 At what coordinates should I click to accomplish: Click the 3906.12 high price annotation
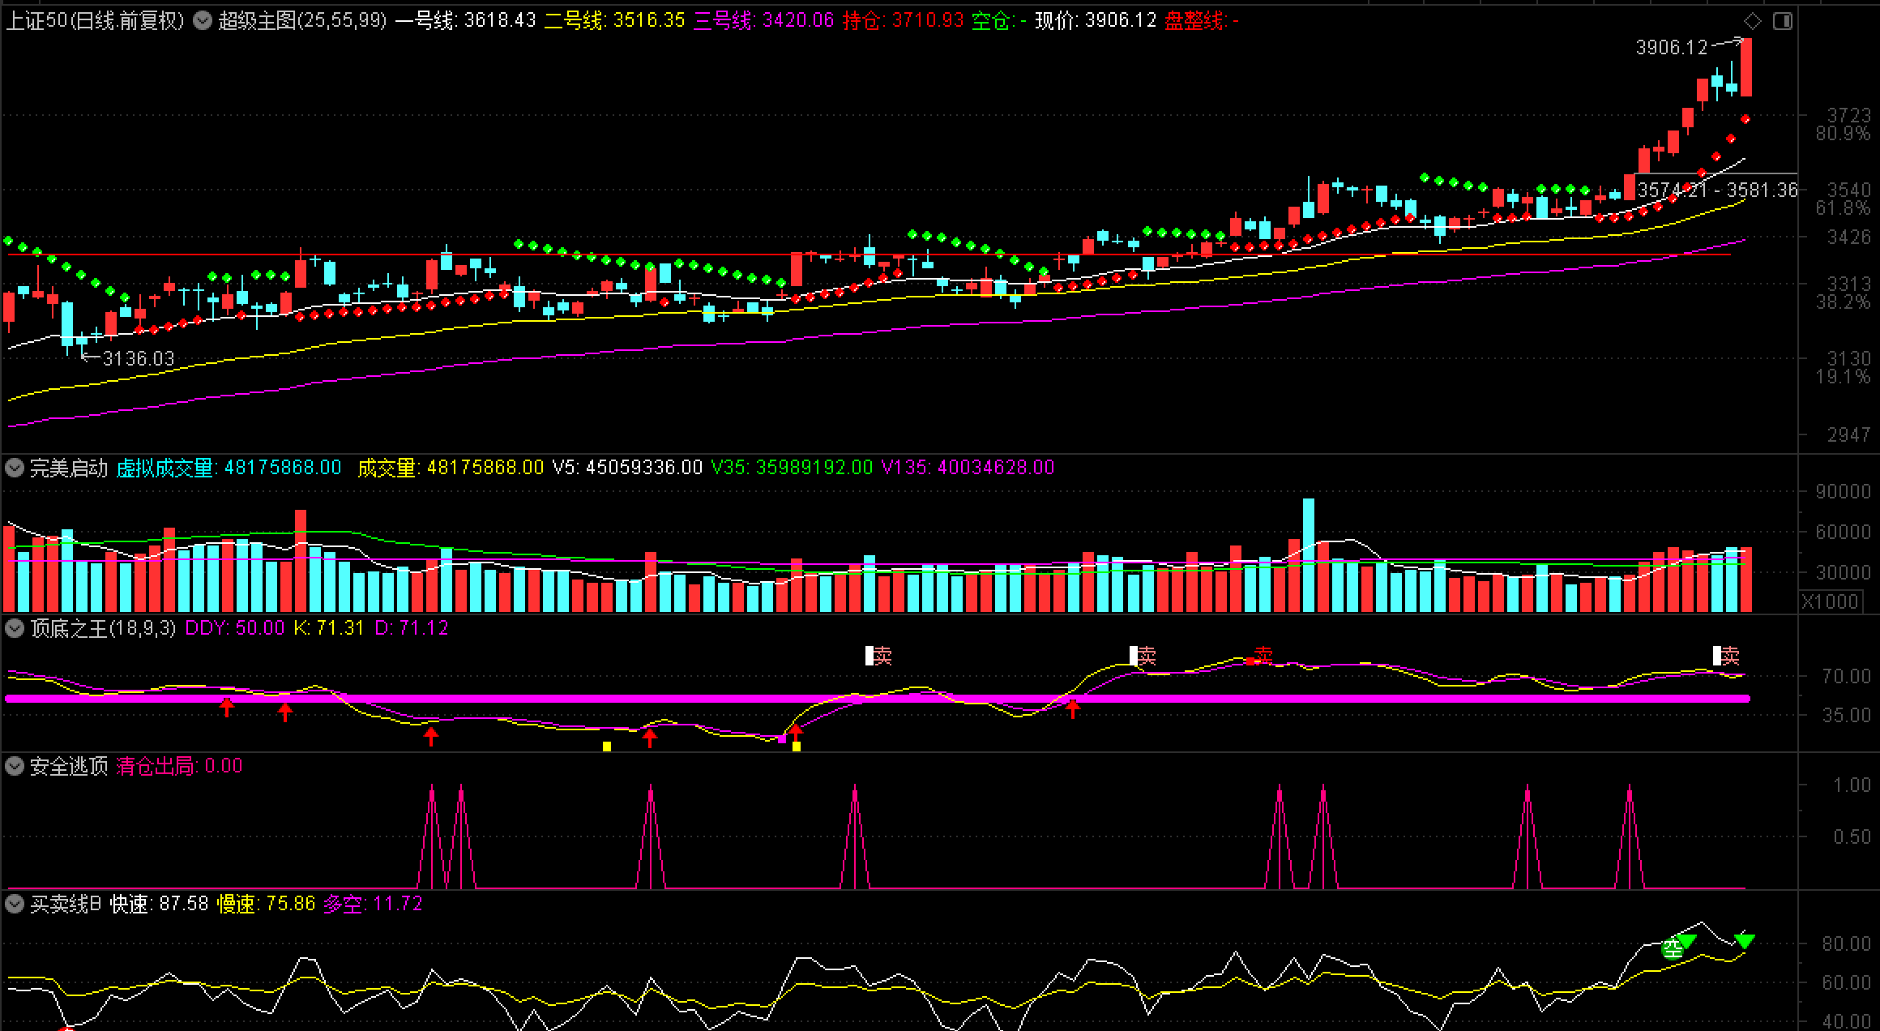[1671, 48]
